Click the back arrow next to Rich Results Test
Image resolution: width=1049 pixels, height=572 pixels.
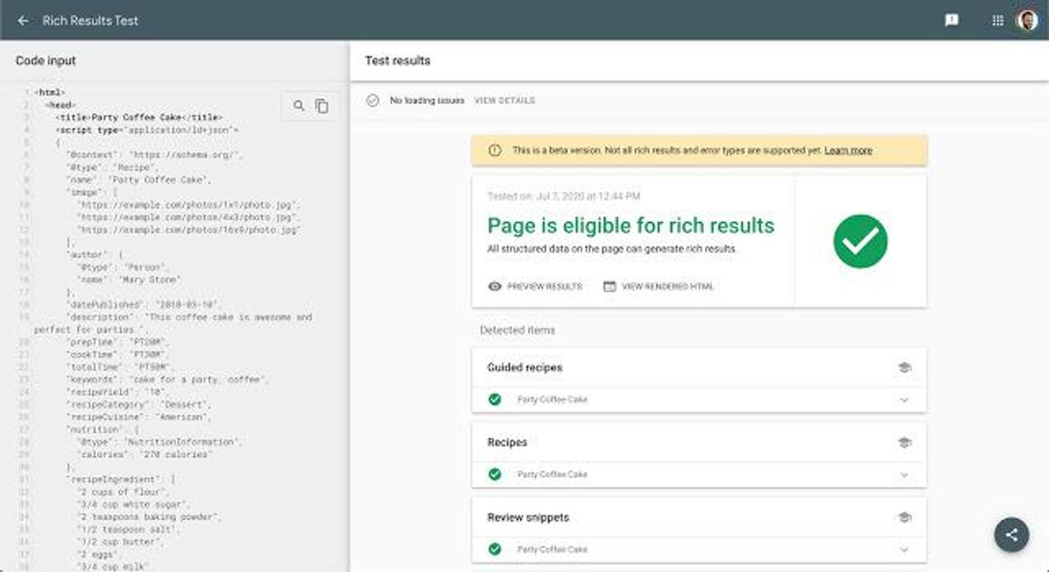point(22,20)
